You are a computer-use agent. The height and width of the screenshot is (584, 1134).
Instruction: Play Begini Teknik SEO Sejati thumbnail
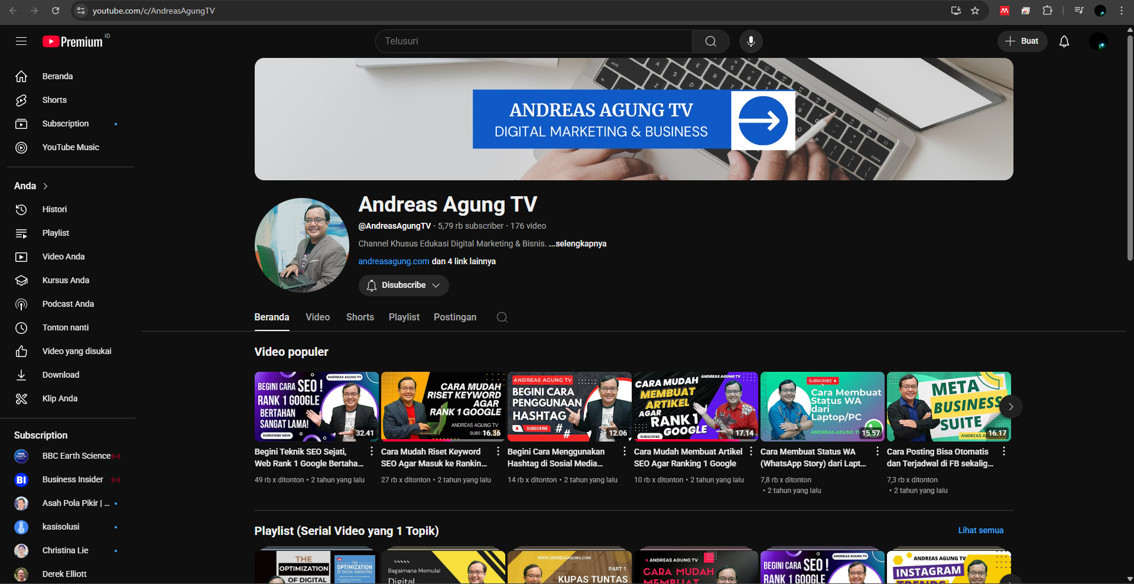click(317, 407)
